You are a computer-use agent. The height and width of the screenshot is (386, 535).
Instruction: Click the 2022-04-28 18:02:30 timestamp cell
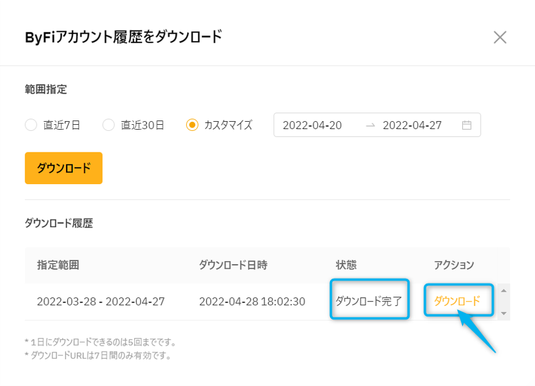[252, 302]
